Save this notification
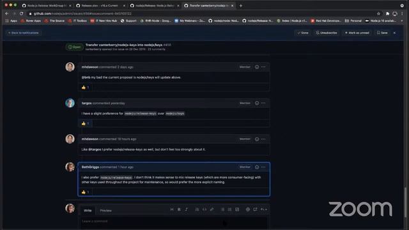 pyautogui.click(x=382, y=33)
